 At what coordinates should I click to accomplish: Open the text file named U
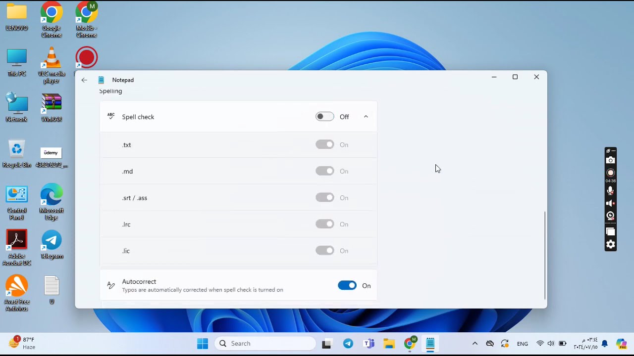[x=52, y=290]
